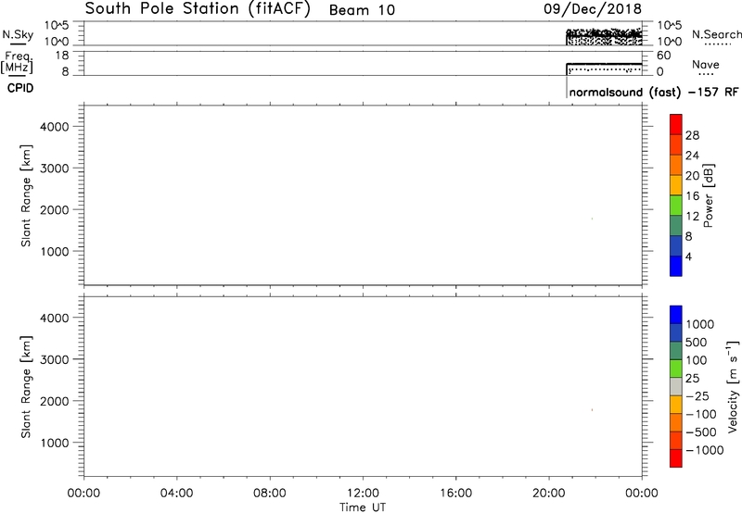The image size is (742, 513).
Task: Select the 'Beam 10' label
Action: point(362,10)
